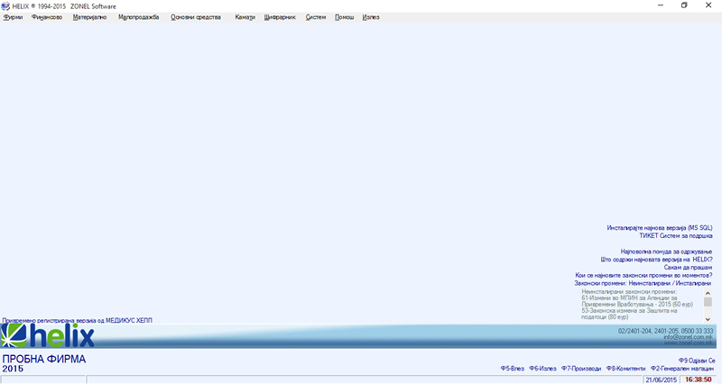Open 'Што содржи најновата верзија на HELIX?' link
722x384 pixels.
point(656,260)
